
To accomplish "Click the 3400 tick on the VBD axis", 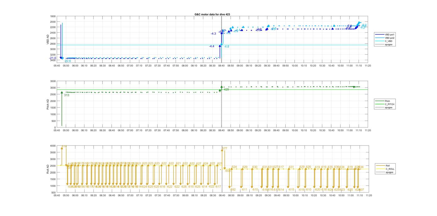I will click(53, 60).
